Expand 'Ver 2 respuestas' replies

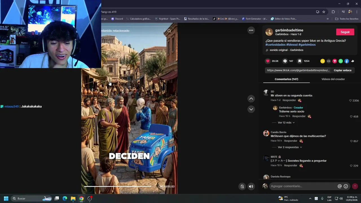290,147
